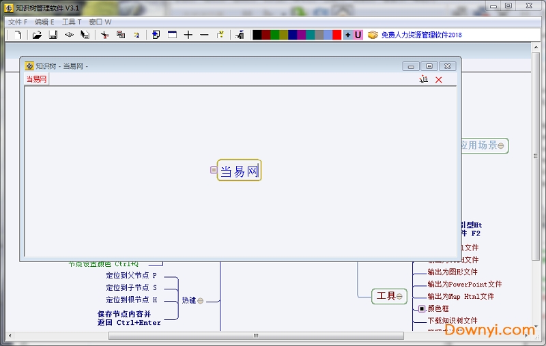Click the 当易网 node text field
This screenshot has height=346, width=546.
240,170
